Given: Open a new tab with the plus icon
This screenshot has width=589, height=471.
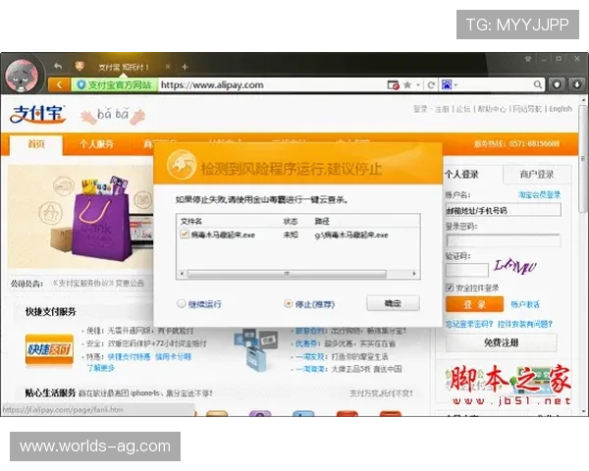Looking at the screenshot, I should point(185,67).
